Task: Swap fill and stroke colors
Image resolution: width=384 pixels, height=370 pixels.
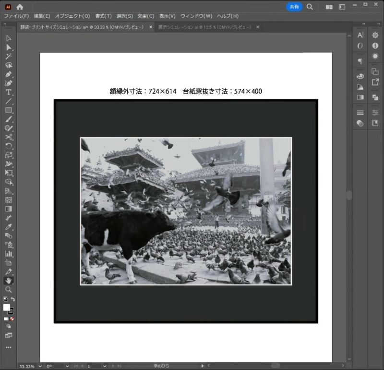Action: [x=13, y=299]
